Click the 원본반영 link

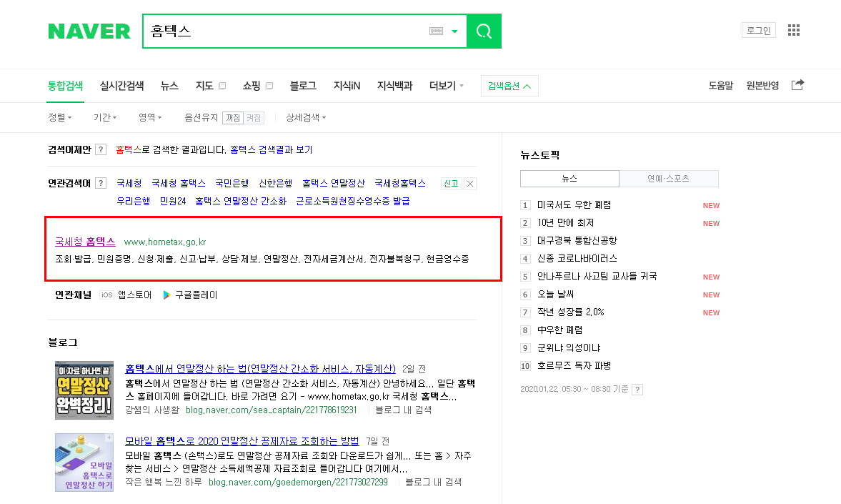tap(762, 85)
